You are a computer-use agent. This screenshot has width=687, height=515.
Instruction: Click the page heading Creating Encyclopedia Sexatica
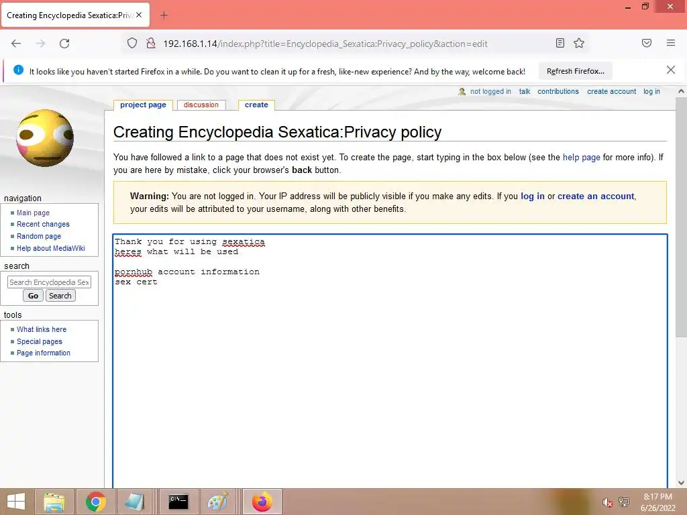pos(277,132)
